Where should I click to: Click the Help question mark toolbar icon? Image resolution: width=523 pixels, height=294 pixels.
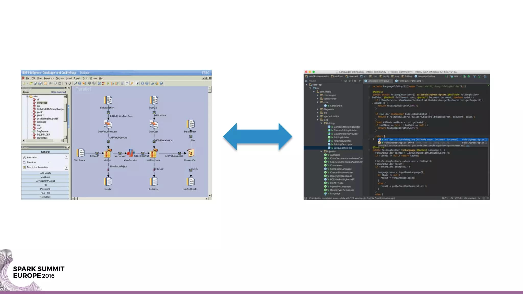161,83
